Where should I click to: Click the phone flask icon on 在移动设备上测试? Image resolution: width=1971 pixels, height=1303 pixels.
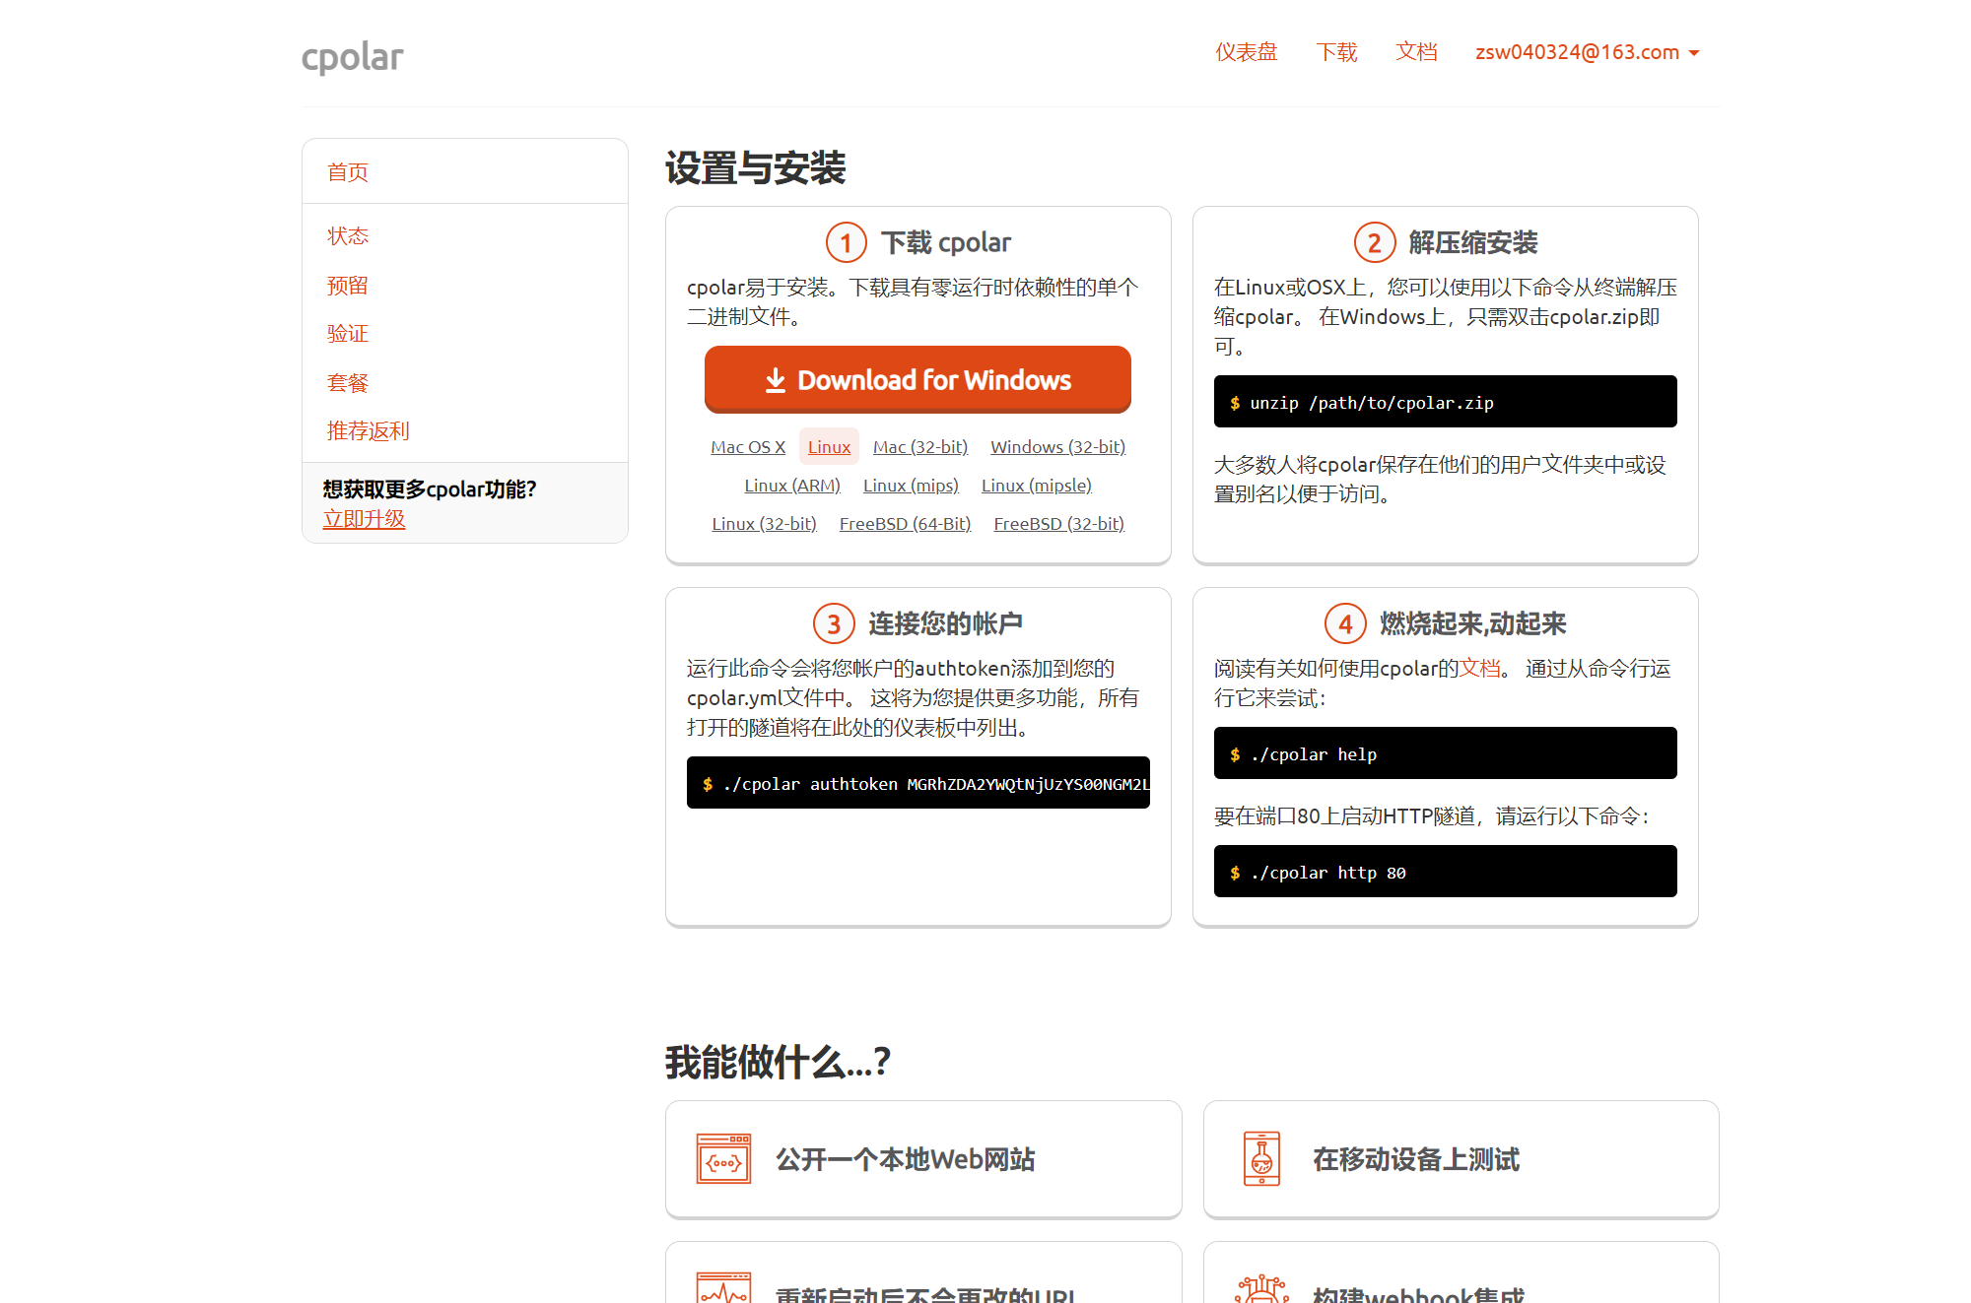1261,1159
